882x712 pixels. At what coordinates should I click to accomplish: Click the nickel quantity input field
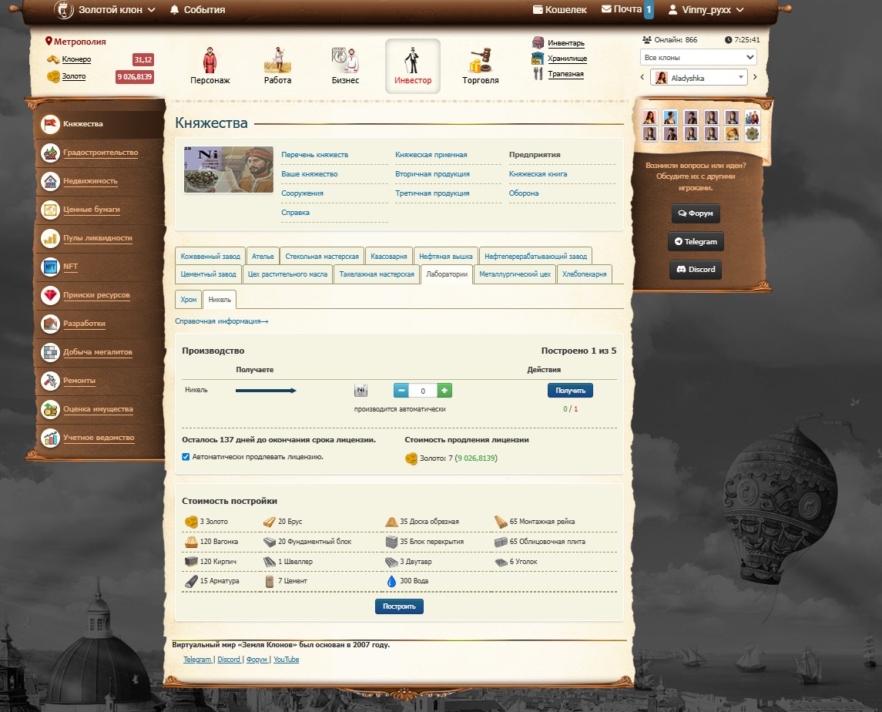[423, 391]
